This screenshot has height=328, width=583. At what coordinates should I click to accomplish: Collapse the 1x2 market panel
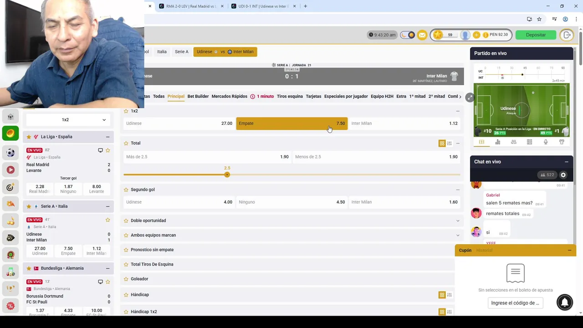[458, 111]
